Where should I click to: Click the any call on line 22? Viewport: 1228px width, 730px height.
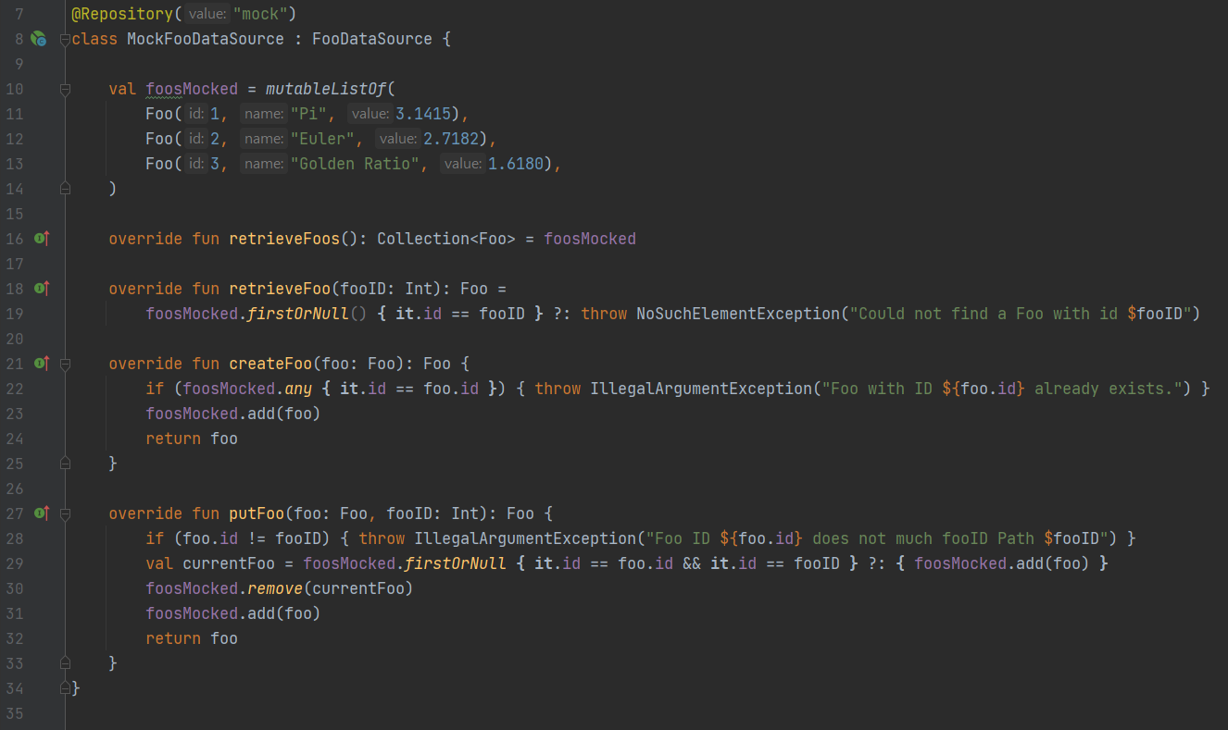[298, 389]
